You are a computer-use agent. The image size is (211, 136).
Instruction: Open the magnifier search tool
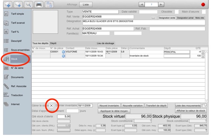click(x=29, y=5)
